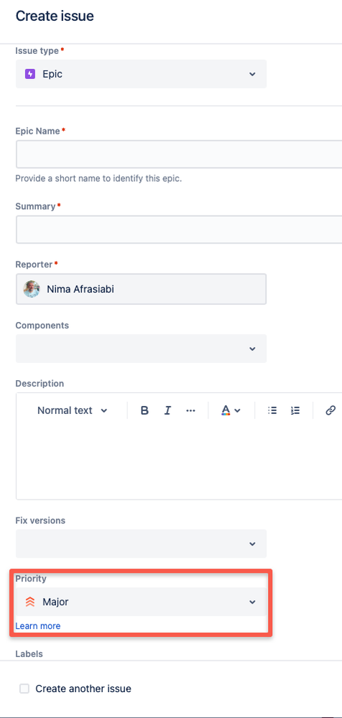Image resolution: width=342 pixels, height=718 pixels.
Task: Open more formatting options ellipsis
Action: point(191,410)
